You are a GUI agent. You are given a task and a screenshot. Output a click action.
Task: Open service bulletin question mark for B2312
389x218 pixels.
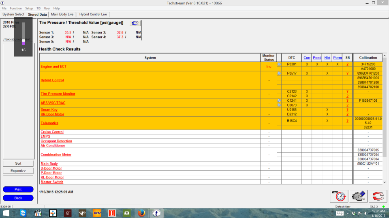pyautogui.click(x=347, y=114)
